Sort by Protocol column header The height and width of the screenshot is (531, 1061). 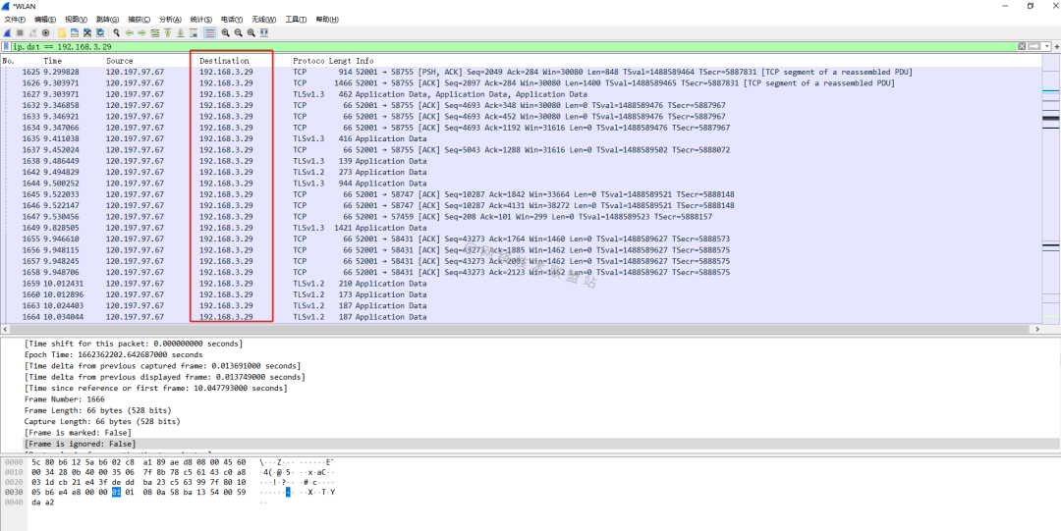click(x=308, y=61)
